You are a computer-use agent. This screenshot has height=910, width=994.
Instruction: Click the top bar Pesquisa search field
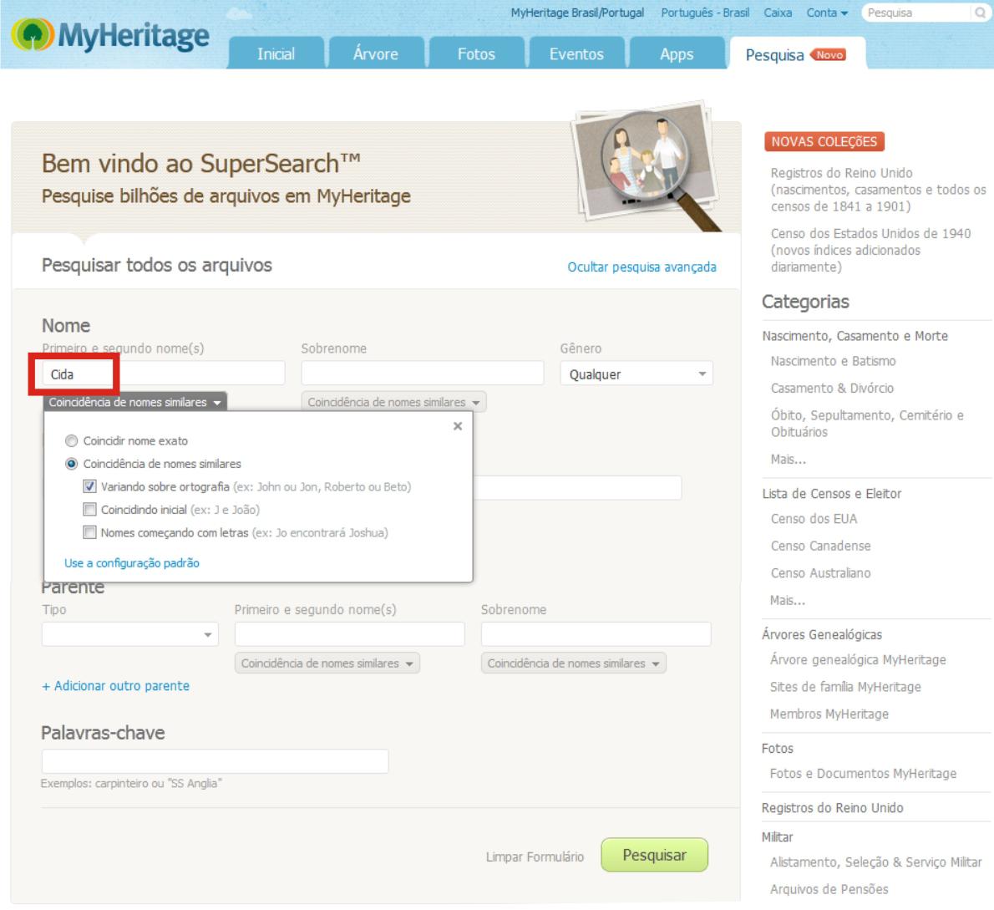point(917,13)
